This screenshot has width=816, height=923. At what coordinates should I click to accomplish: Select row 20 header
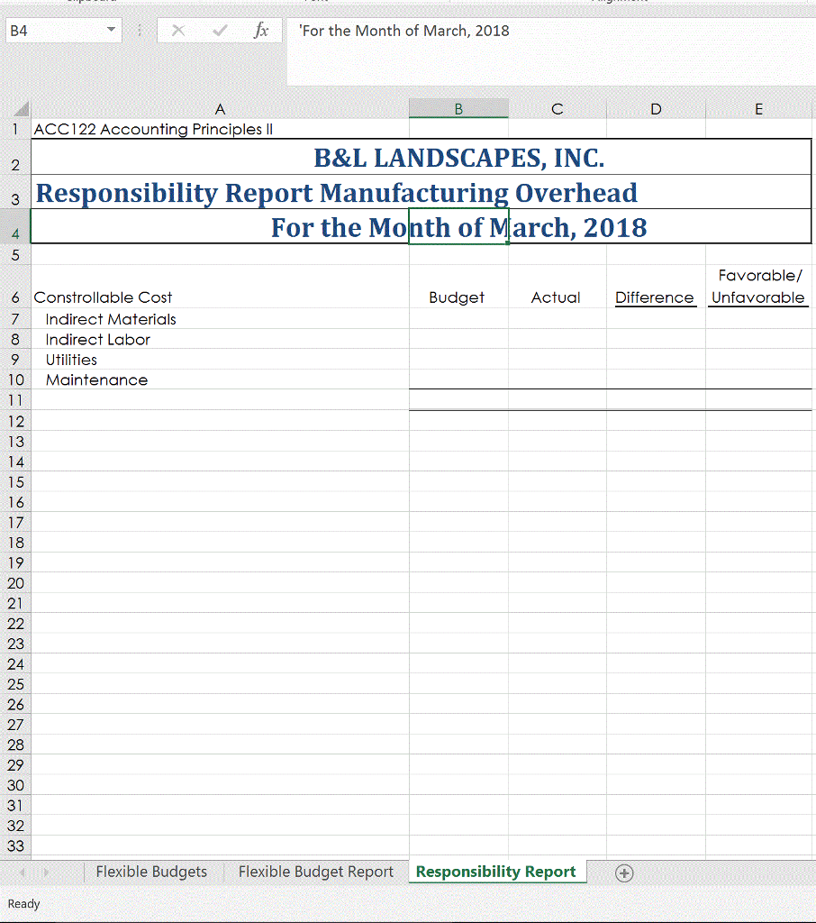click(15, 583)
